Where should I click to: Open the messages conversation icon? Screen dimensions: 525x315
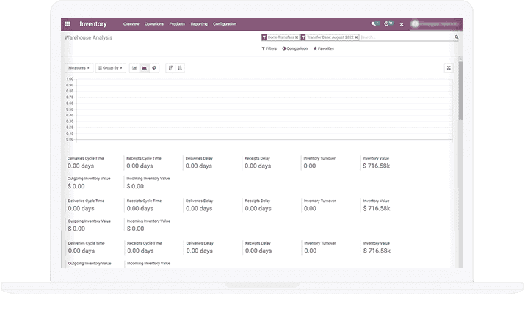click(375, 24)
